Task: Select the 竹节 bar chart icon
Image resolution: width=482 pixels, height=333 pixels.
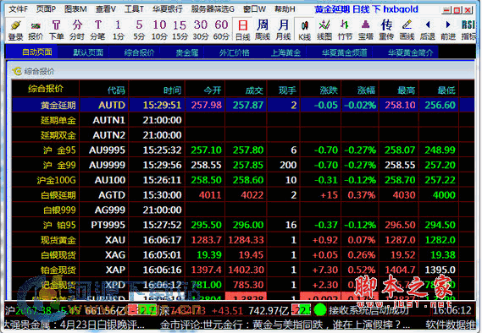Action: [x=345, y=30]
